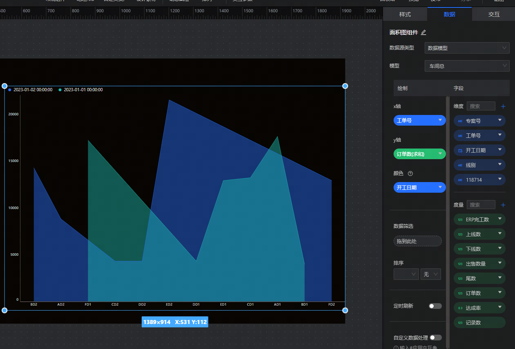Click the 2023-01-02 blue legend marker
Viewport: 515px width, 349px height.
10,90
